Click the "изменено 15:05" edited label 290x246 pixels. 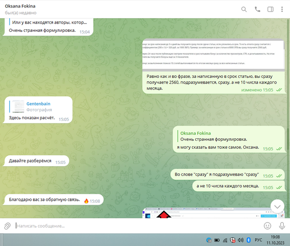click(257, 90)
